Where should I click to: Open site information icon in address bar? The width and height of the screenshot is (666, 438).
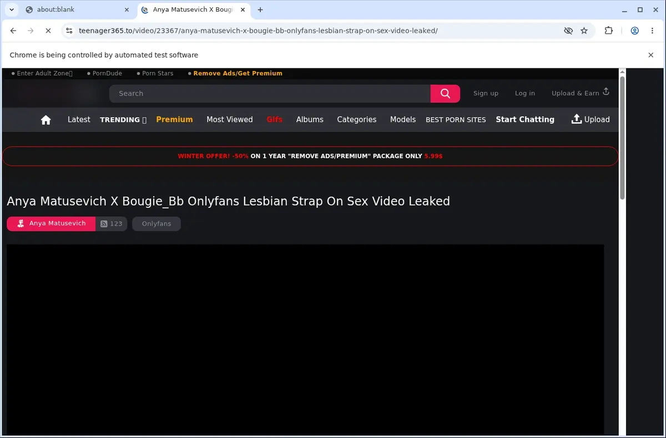68,30
